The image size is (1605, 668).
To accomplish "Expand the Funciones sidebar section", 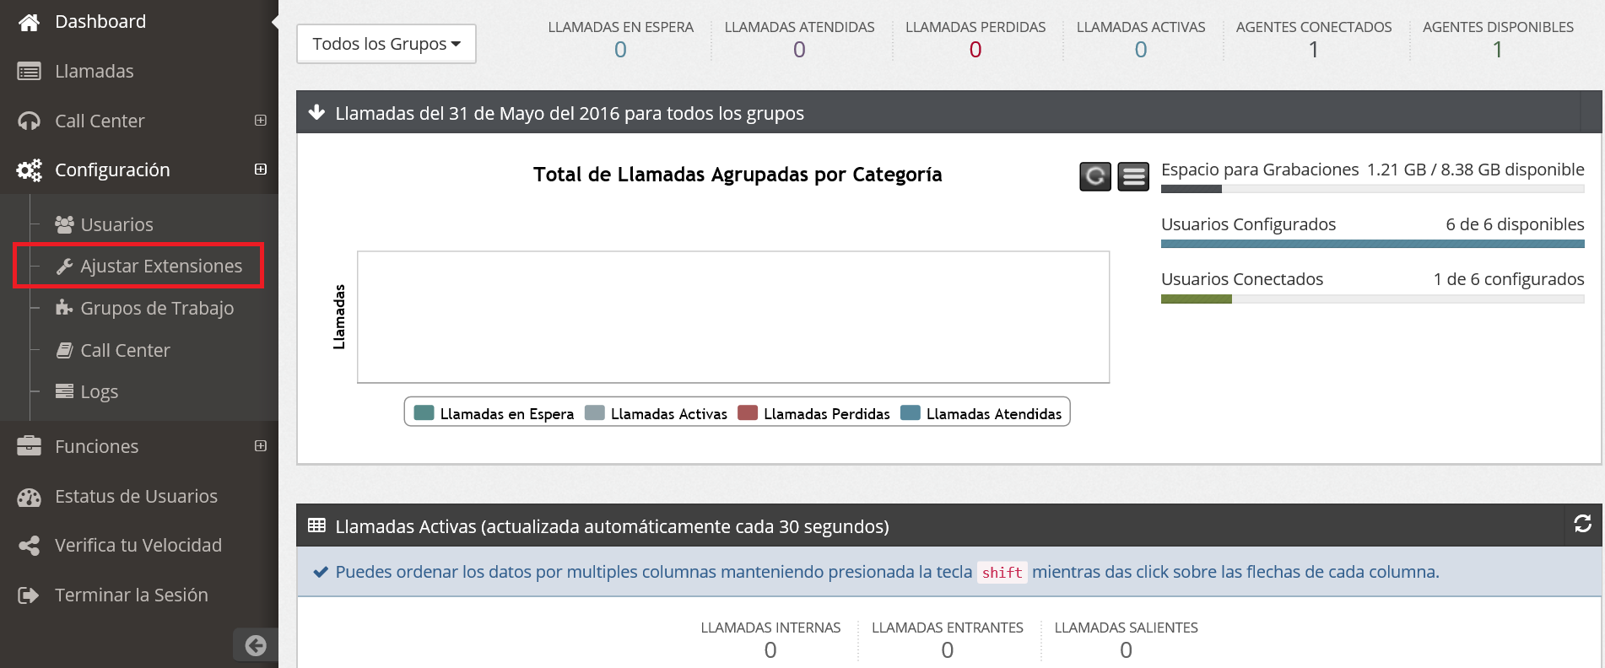I will coord(261,446).
